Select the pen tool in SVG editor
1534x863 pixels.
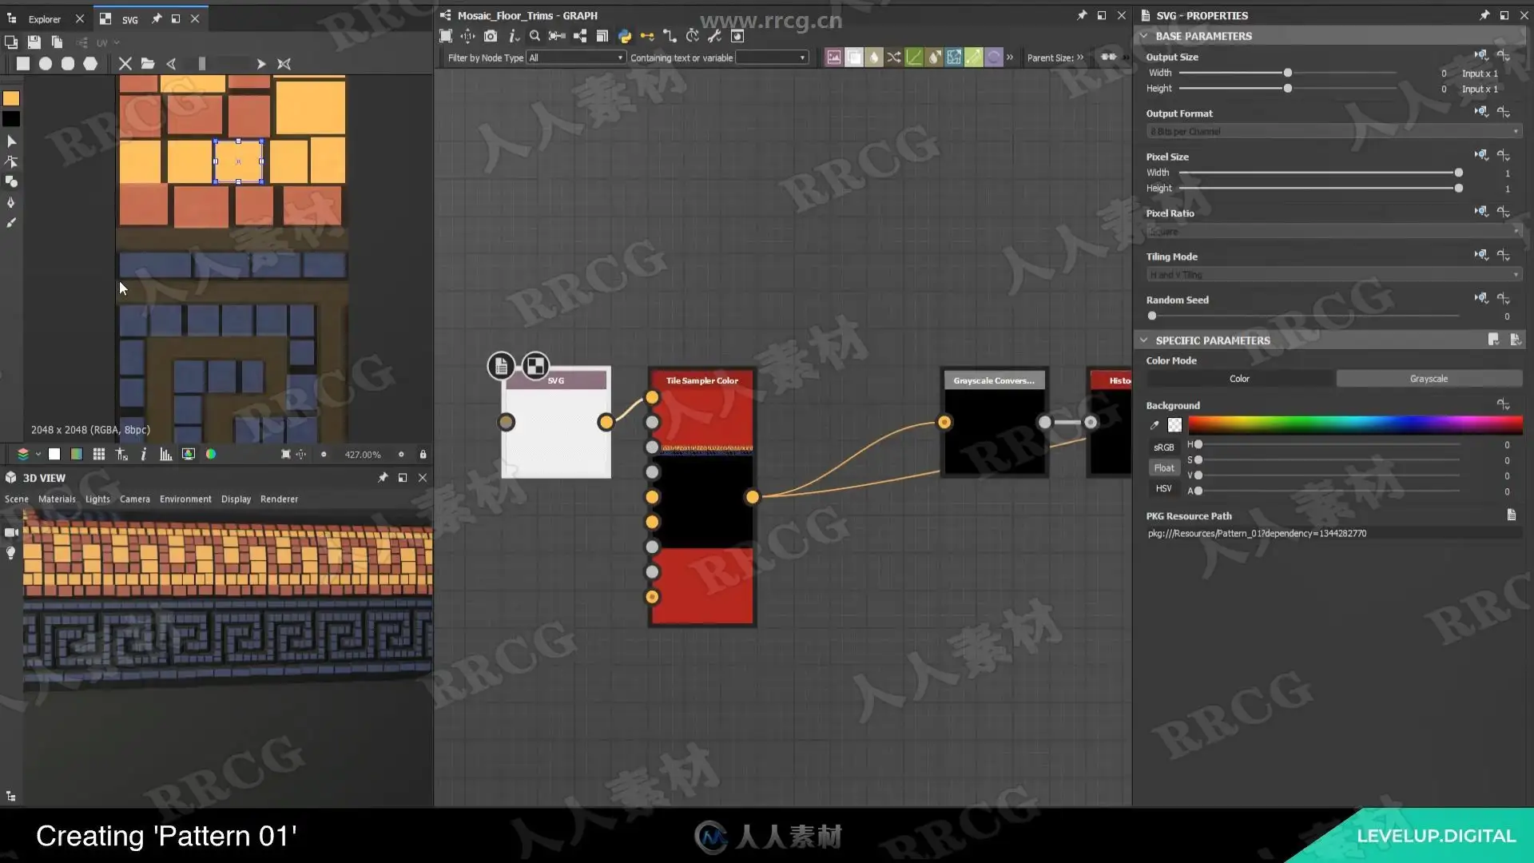coord(11,202)
